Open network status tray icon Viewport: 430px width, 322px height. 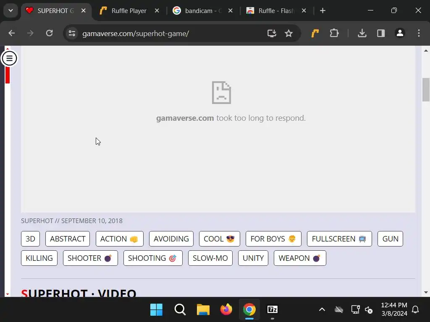(355, 309)
